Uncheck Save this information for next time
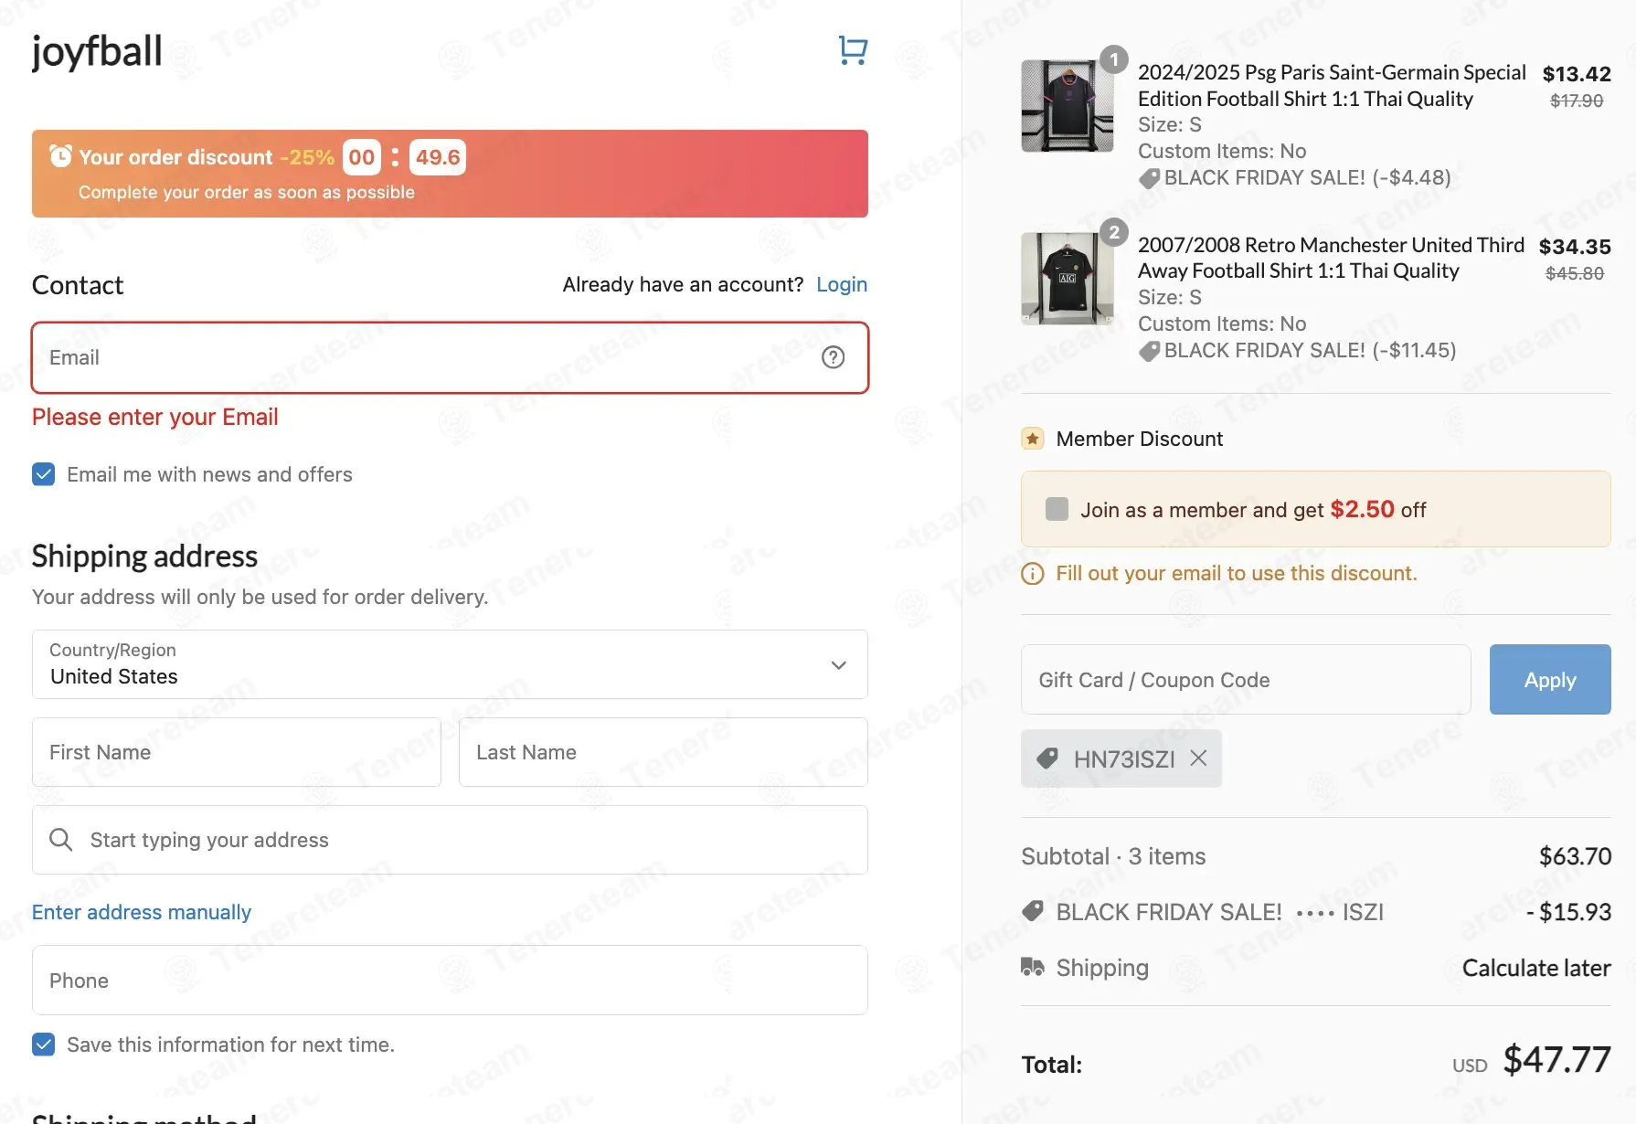Viewport: 1636px width, 1124px height. [x=44, y=1044]
